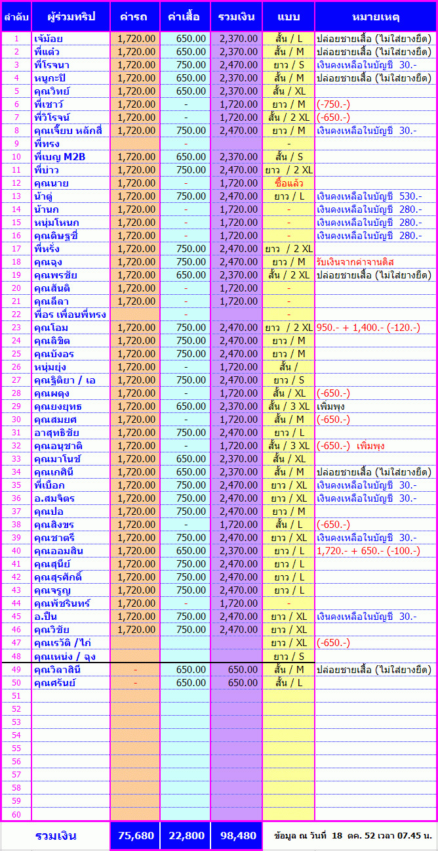
Task: Click the name cell คุณเจี๊ยบ หลักสี่
Action: point(71,130)
